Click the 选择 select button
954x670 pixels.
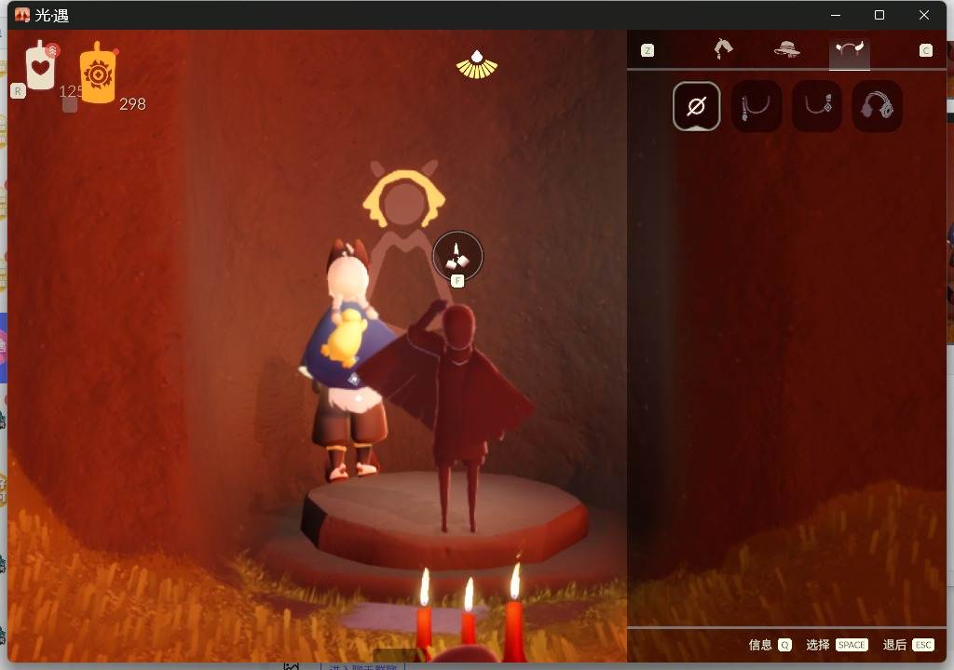(837, 645)
